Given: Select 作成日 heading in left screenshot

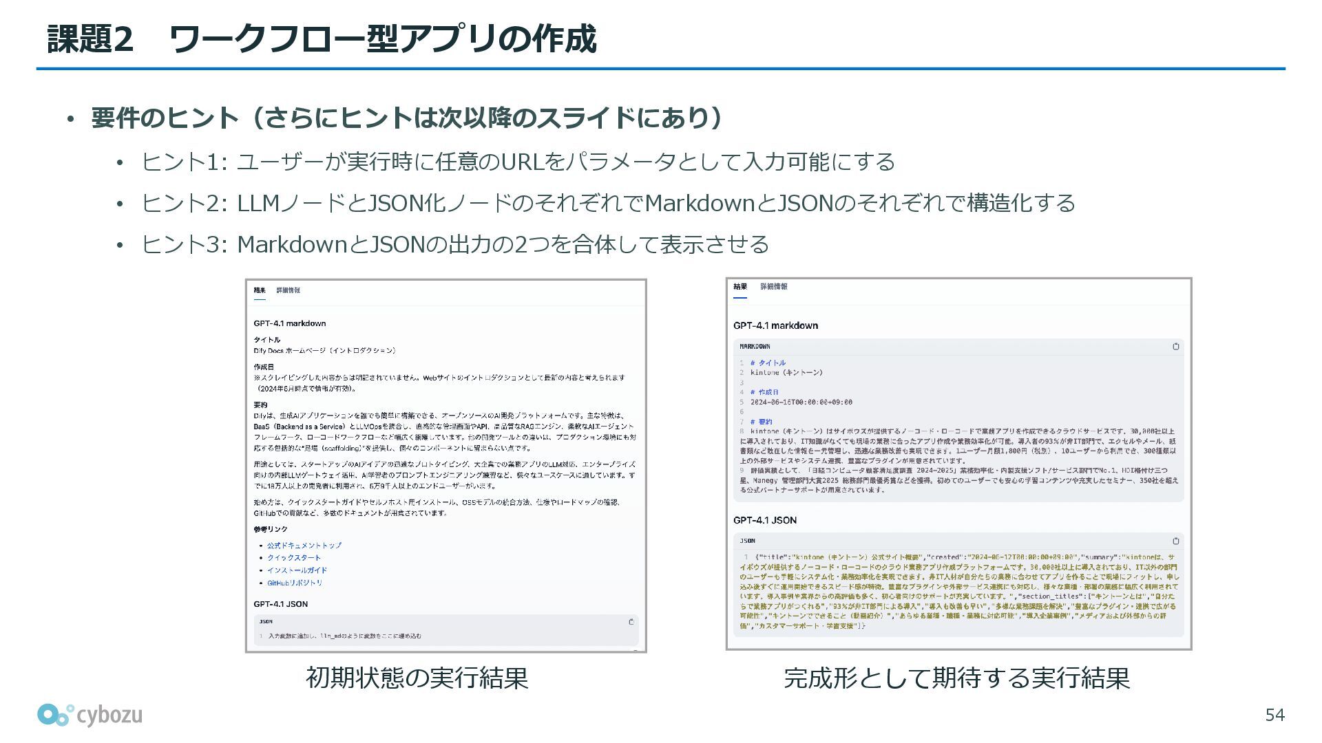Looking at the screenshot, I should (x=264, y=367).
